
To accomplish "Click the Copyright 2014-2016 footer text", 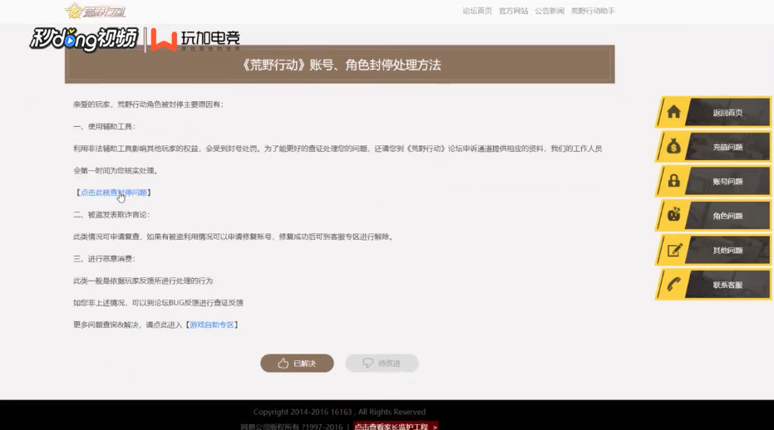I will [339, 412].
